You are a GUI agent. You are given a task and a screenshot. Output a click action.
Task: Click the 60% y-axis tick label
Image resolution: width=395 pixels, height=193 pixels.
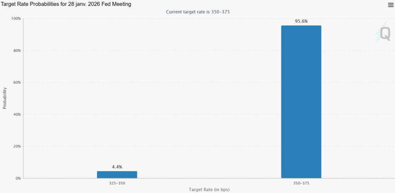point(17,82)
